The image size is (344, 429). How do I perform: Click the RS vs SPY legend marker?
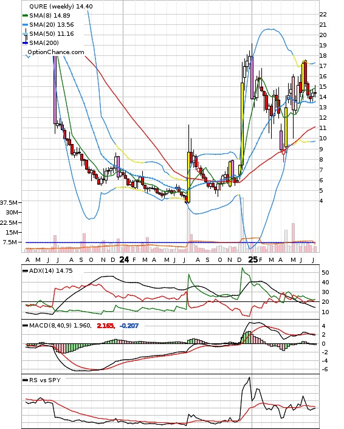tap(25, 380)
